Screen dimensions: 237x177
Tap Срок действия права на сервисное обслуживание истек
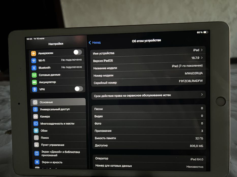[x=148, y=95]
